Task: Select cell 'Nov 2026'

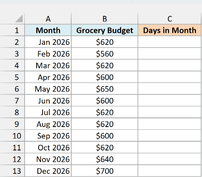Action: [x=48, y=159]
